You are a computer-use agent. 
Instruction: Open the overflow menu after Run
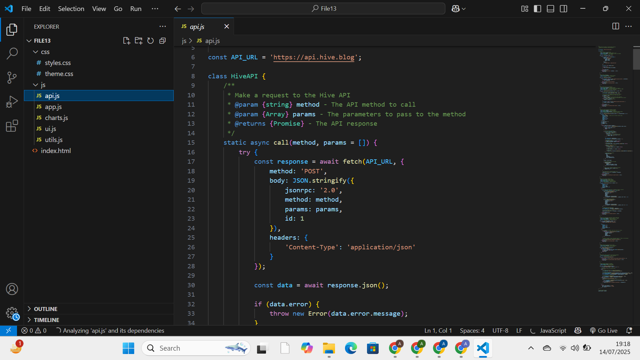[x=155, y=9]
